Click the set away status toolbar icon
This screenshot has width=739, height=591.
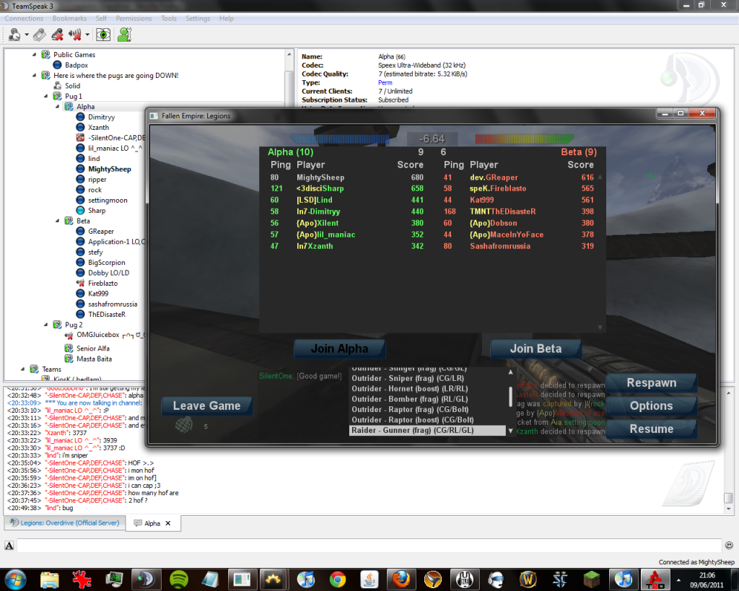(14, 35)
